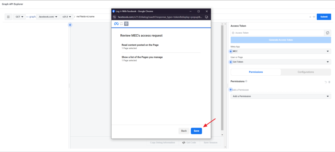Click Back in the access request dialog

click(x=184, y=131)
